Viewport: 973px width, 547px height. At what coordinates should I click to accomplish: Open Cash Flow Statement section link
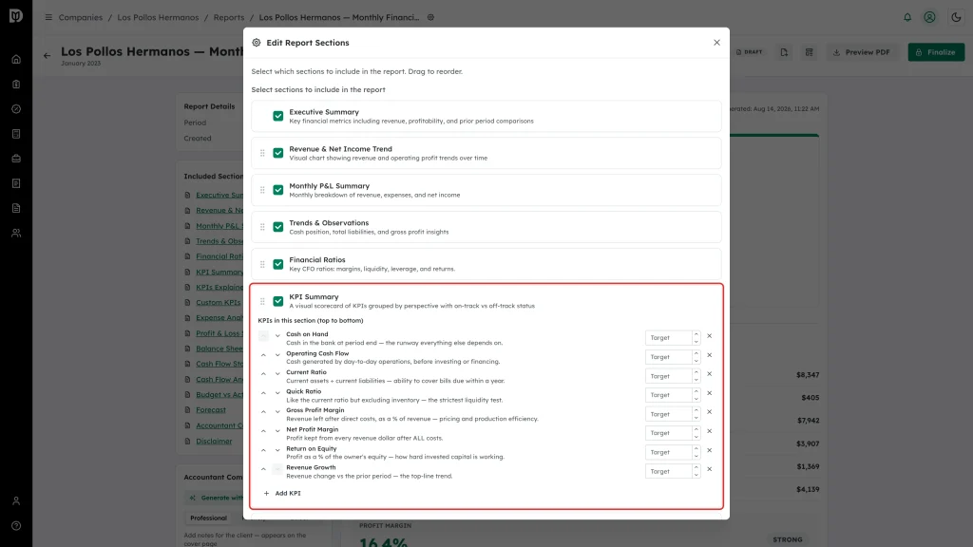pyautogui.click(x=219, y=364)
